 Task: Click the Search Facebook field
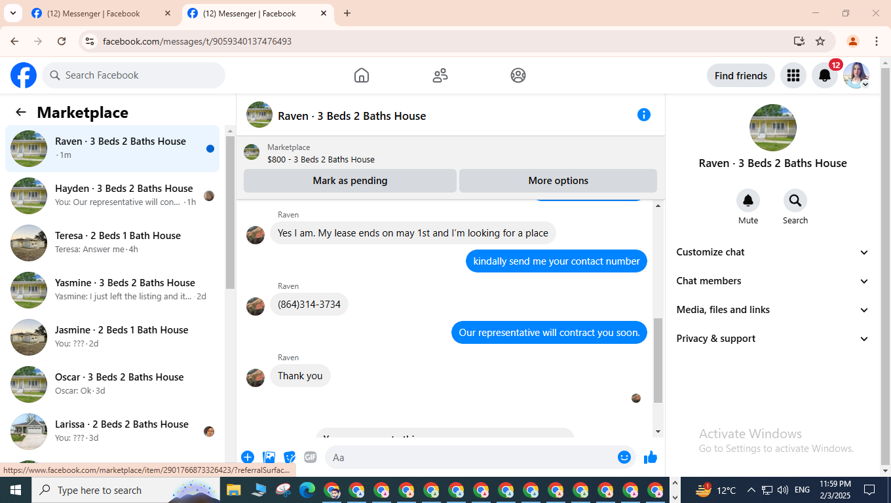click(134, 75)
